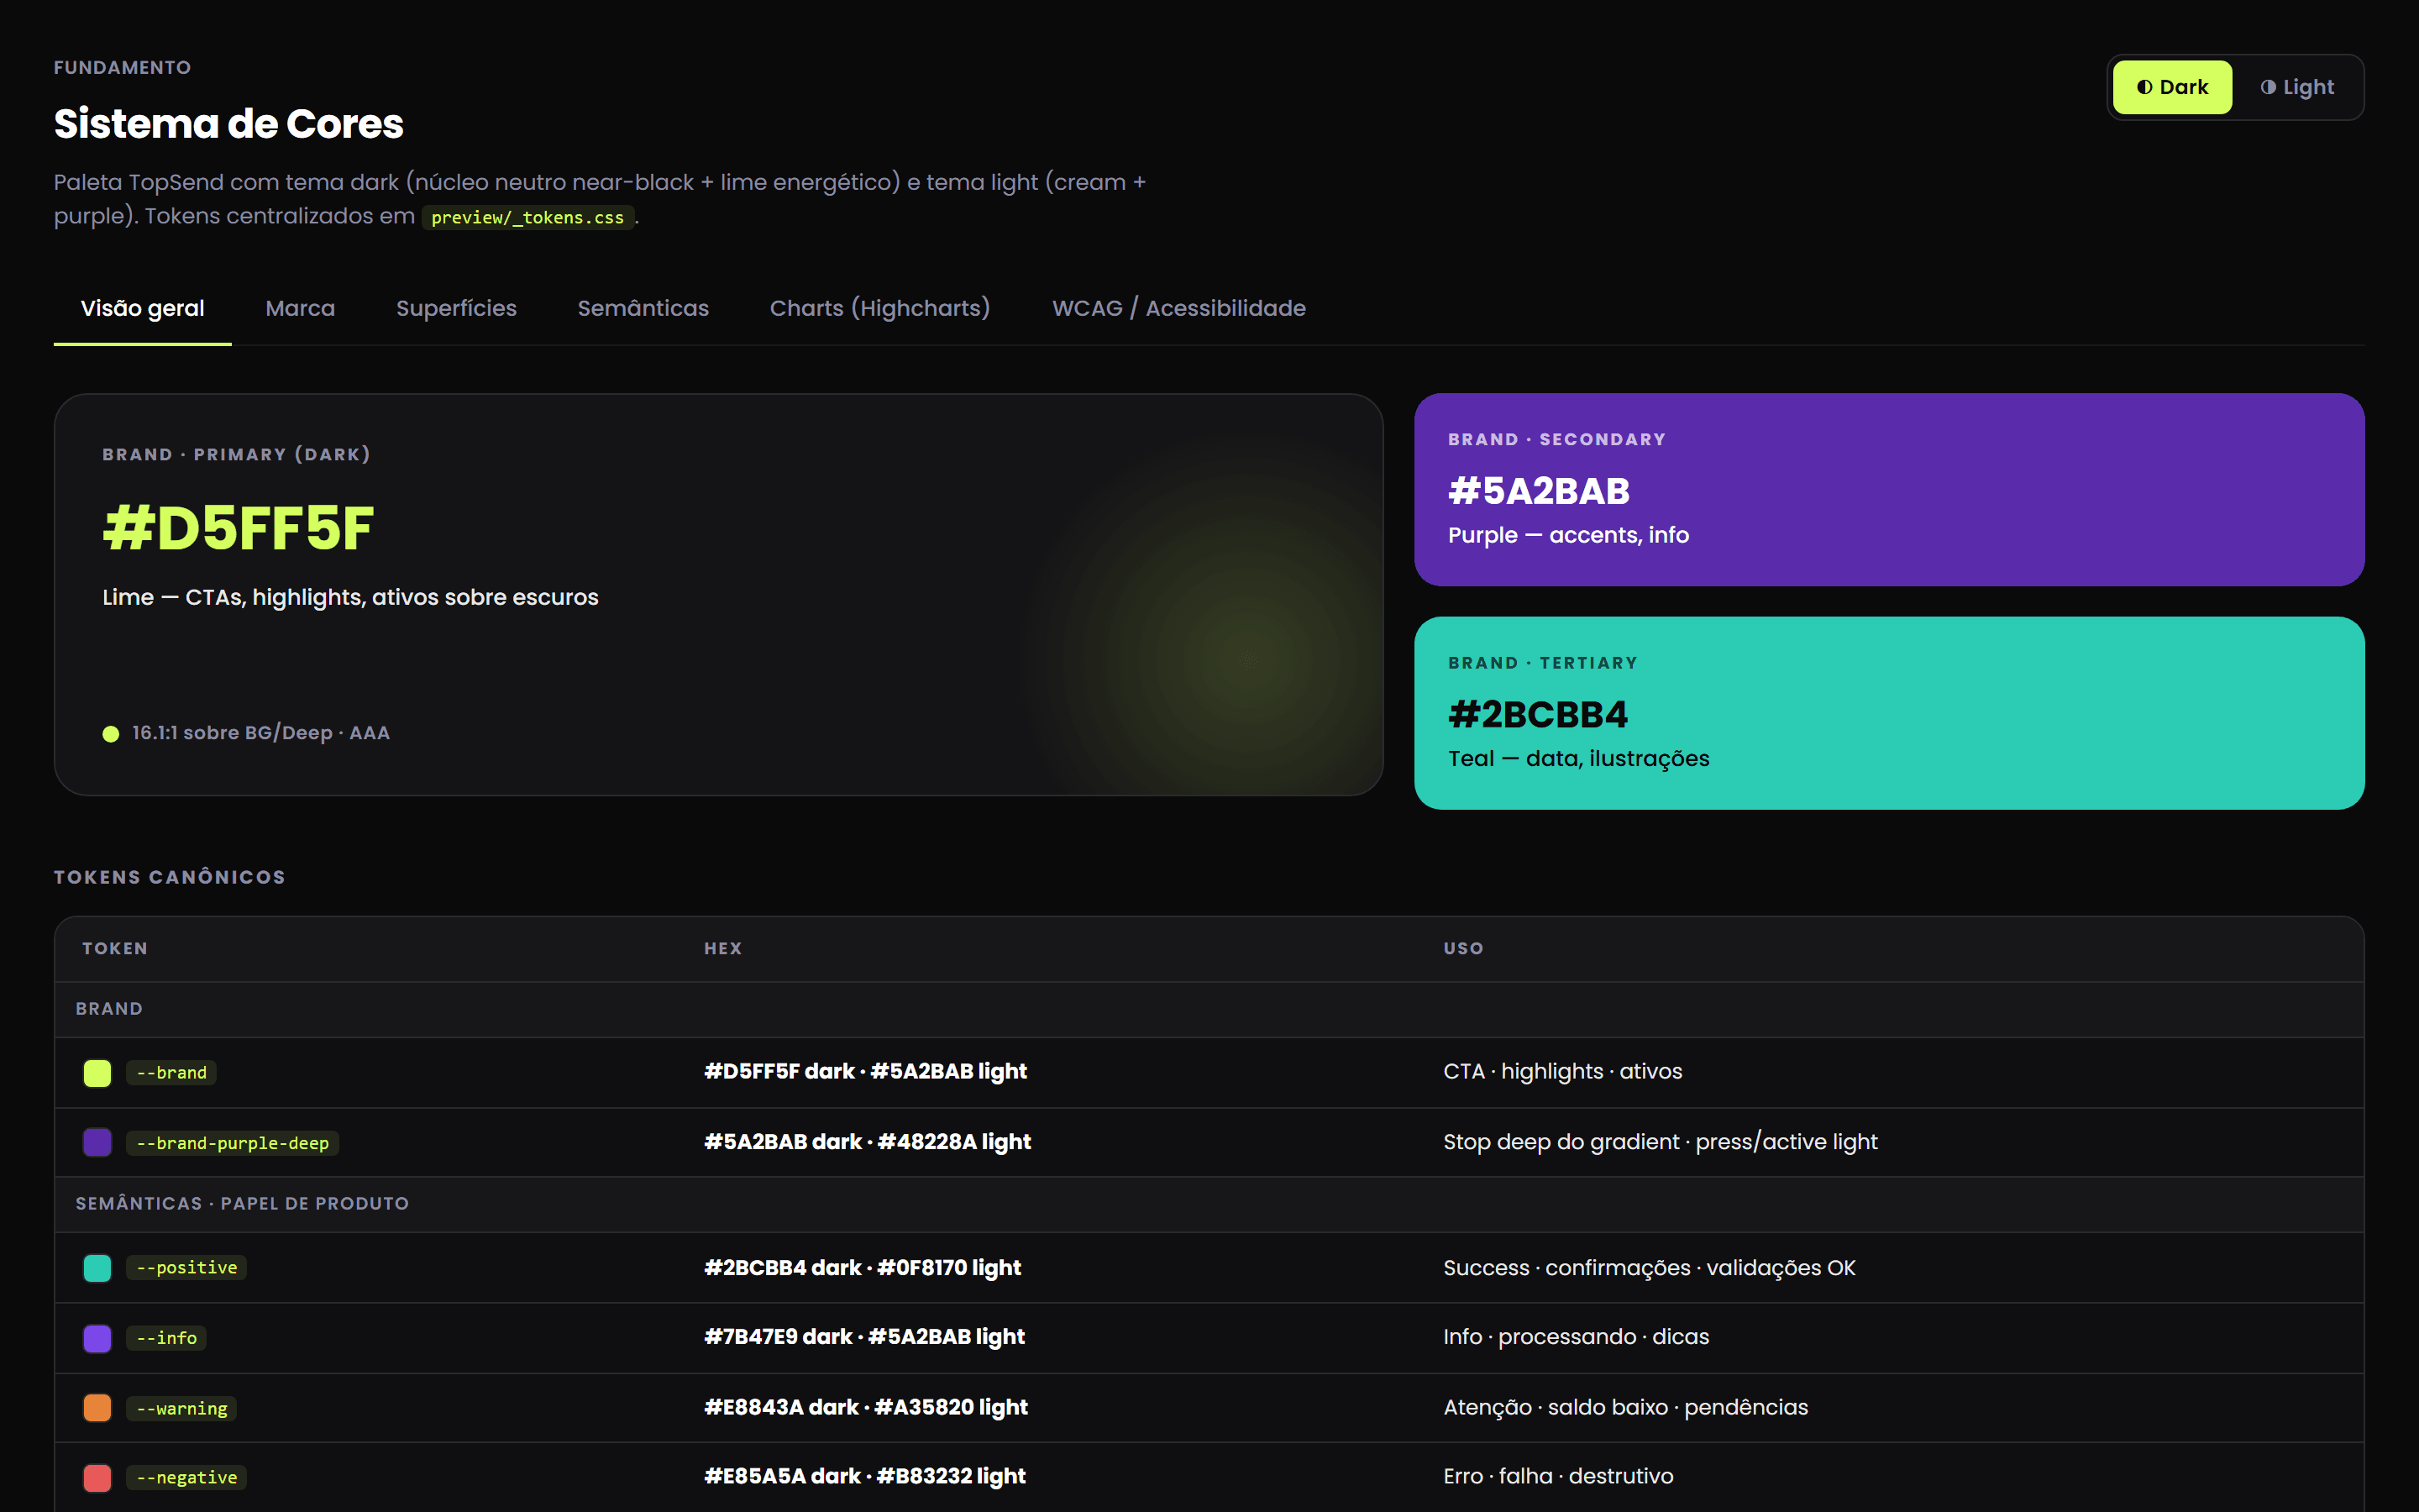This screenshot has height=1512, width=2419.
Task: Click the HEX column header
Action: point(722,948)
